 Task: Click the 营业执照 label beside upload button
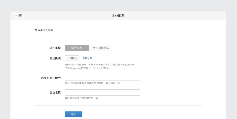[x=55, y=58]
